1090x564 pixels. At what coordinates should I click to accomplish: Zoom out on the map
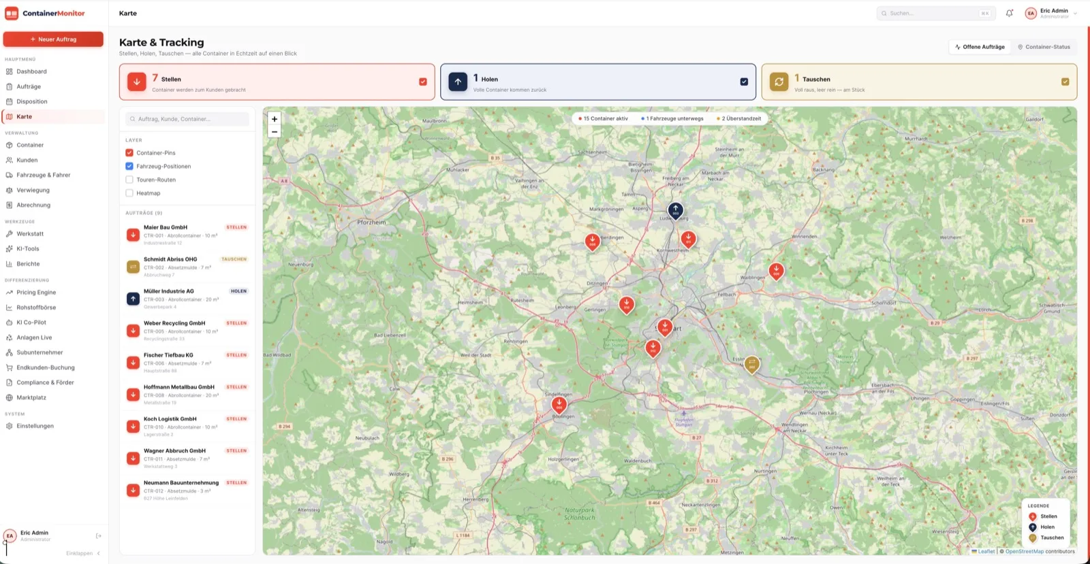275,132
